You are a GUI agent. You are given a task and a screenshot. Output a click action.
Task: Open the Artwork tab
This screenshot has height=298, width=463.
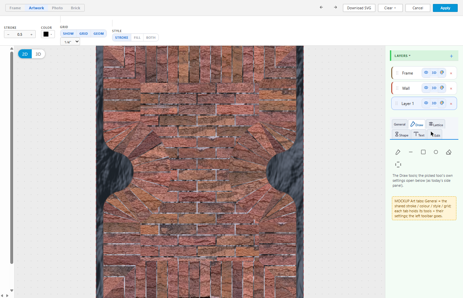(x=36, y=8)
